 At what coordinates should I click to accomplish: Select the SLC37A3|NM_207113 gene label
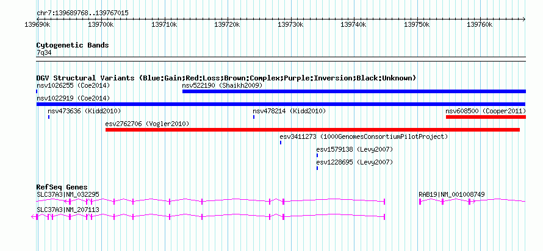point(68,210)
